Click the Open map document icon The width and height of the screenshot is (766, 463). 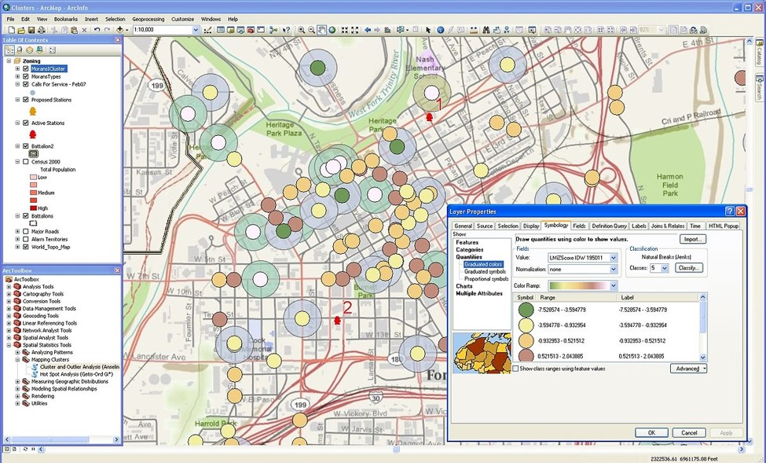pos(21,30)
